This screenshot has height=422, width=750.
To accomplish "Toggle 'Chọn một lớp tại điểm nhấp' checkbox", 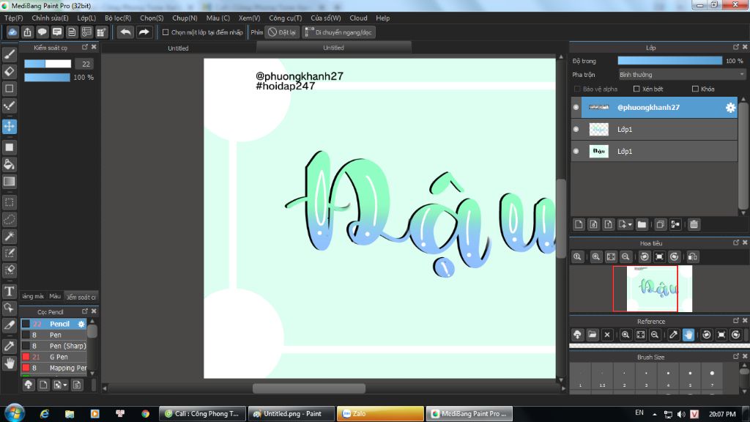I will coord(166,32).
